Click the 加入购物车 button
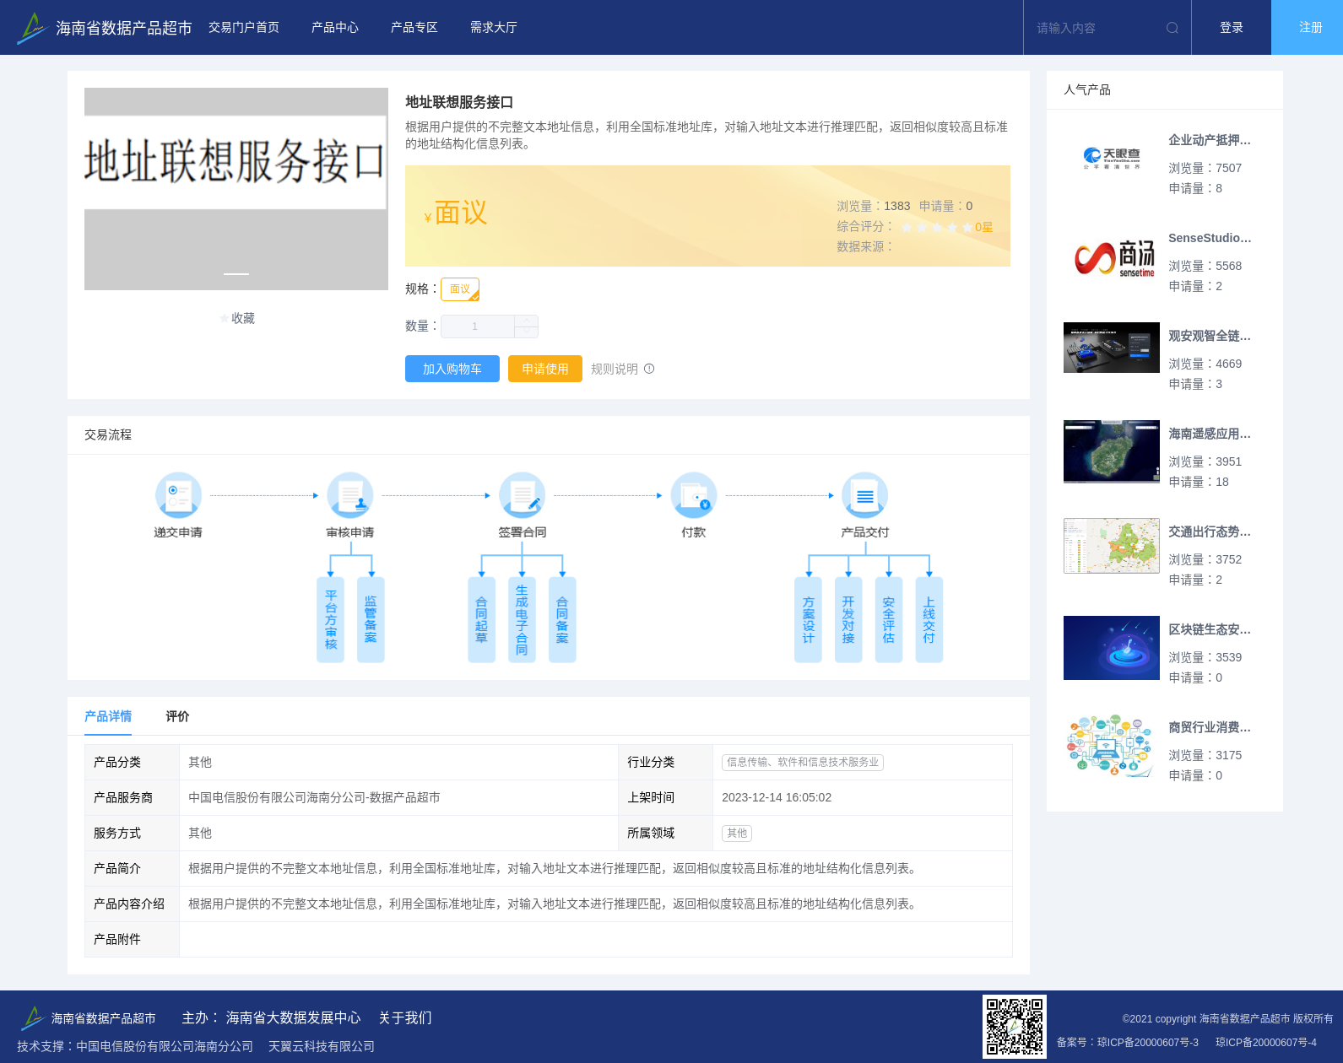Screen dimensions: 1343x1063 [x=452, y=369]
